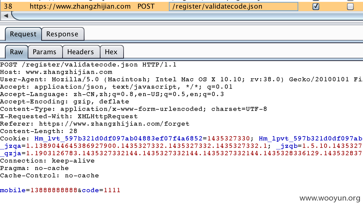
Task: Click the mobile parameter value 13888888888
Action: pos(54,190)
